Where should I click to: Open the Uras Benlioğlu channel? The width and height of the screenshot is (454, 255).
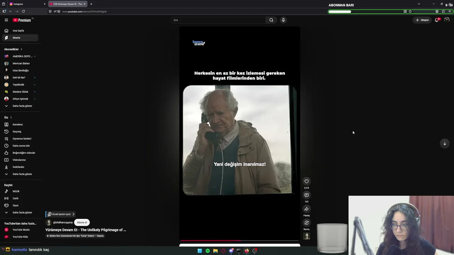coord(20,70)
